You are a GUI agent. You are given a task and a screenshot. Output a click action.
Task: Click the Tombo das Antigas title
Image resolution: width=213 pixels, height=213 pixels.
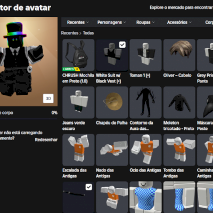(173, 173)
